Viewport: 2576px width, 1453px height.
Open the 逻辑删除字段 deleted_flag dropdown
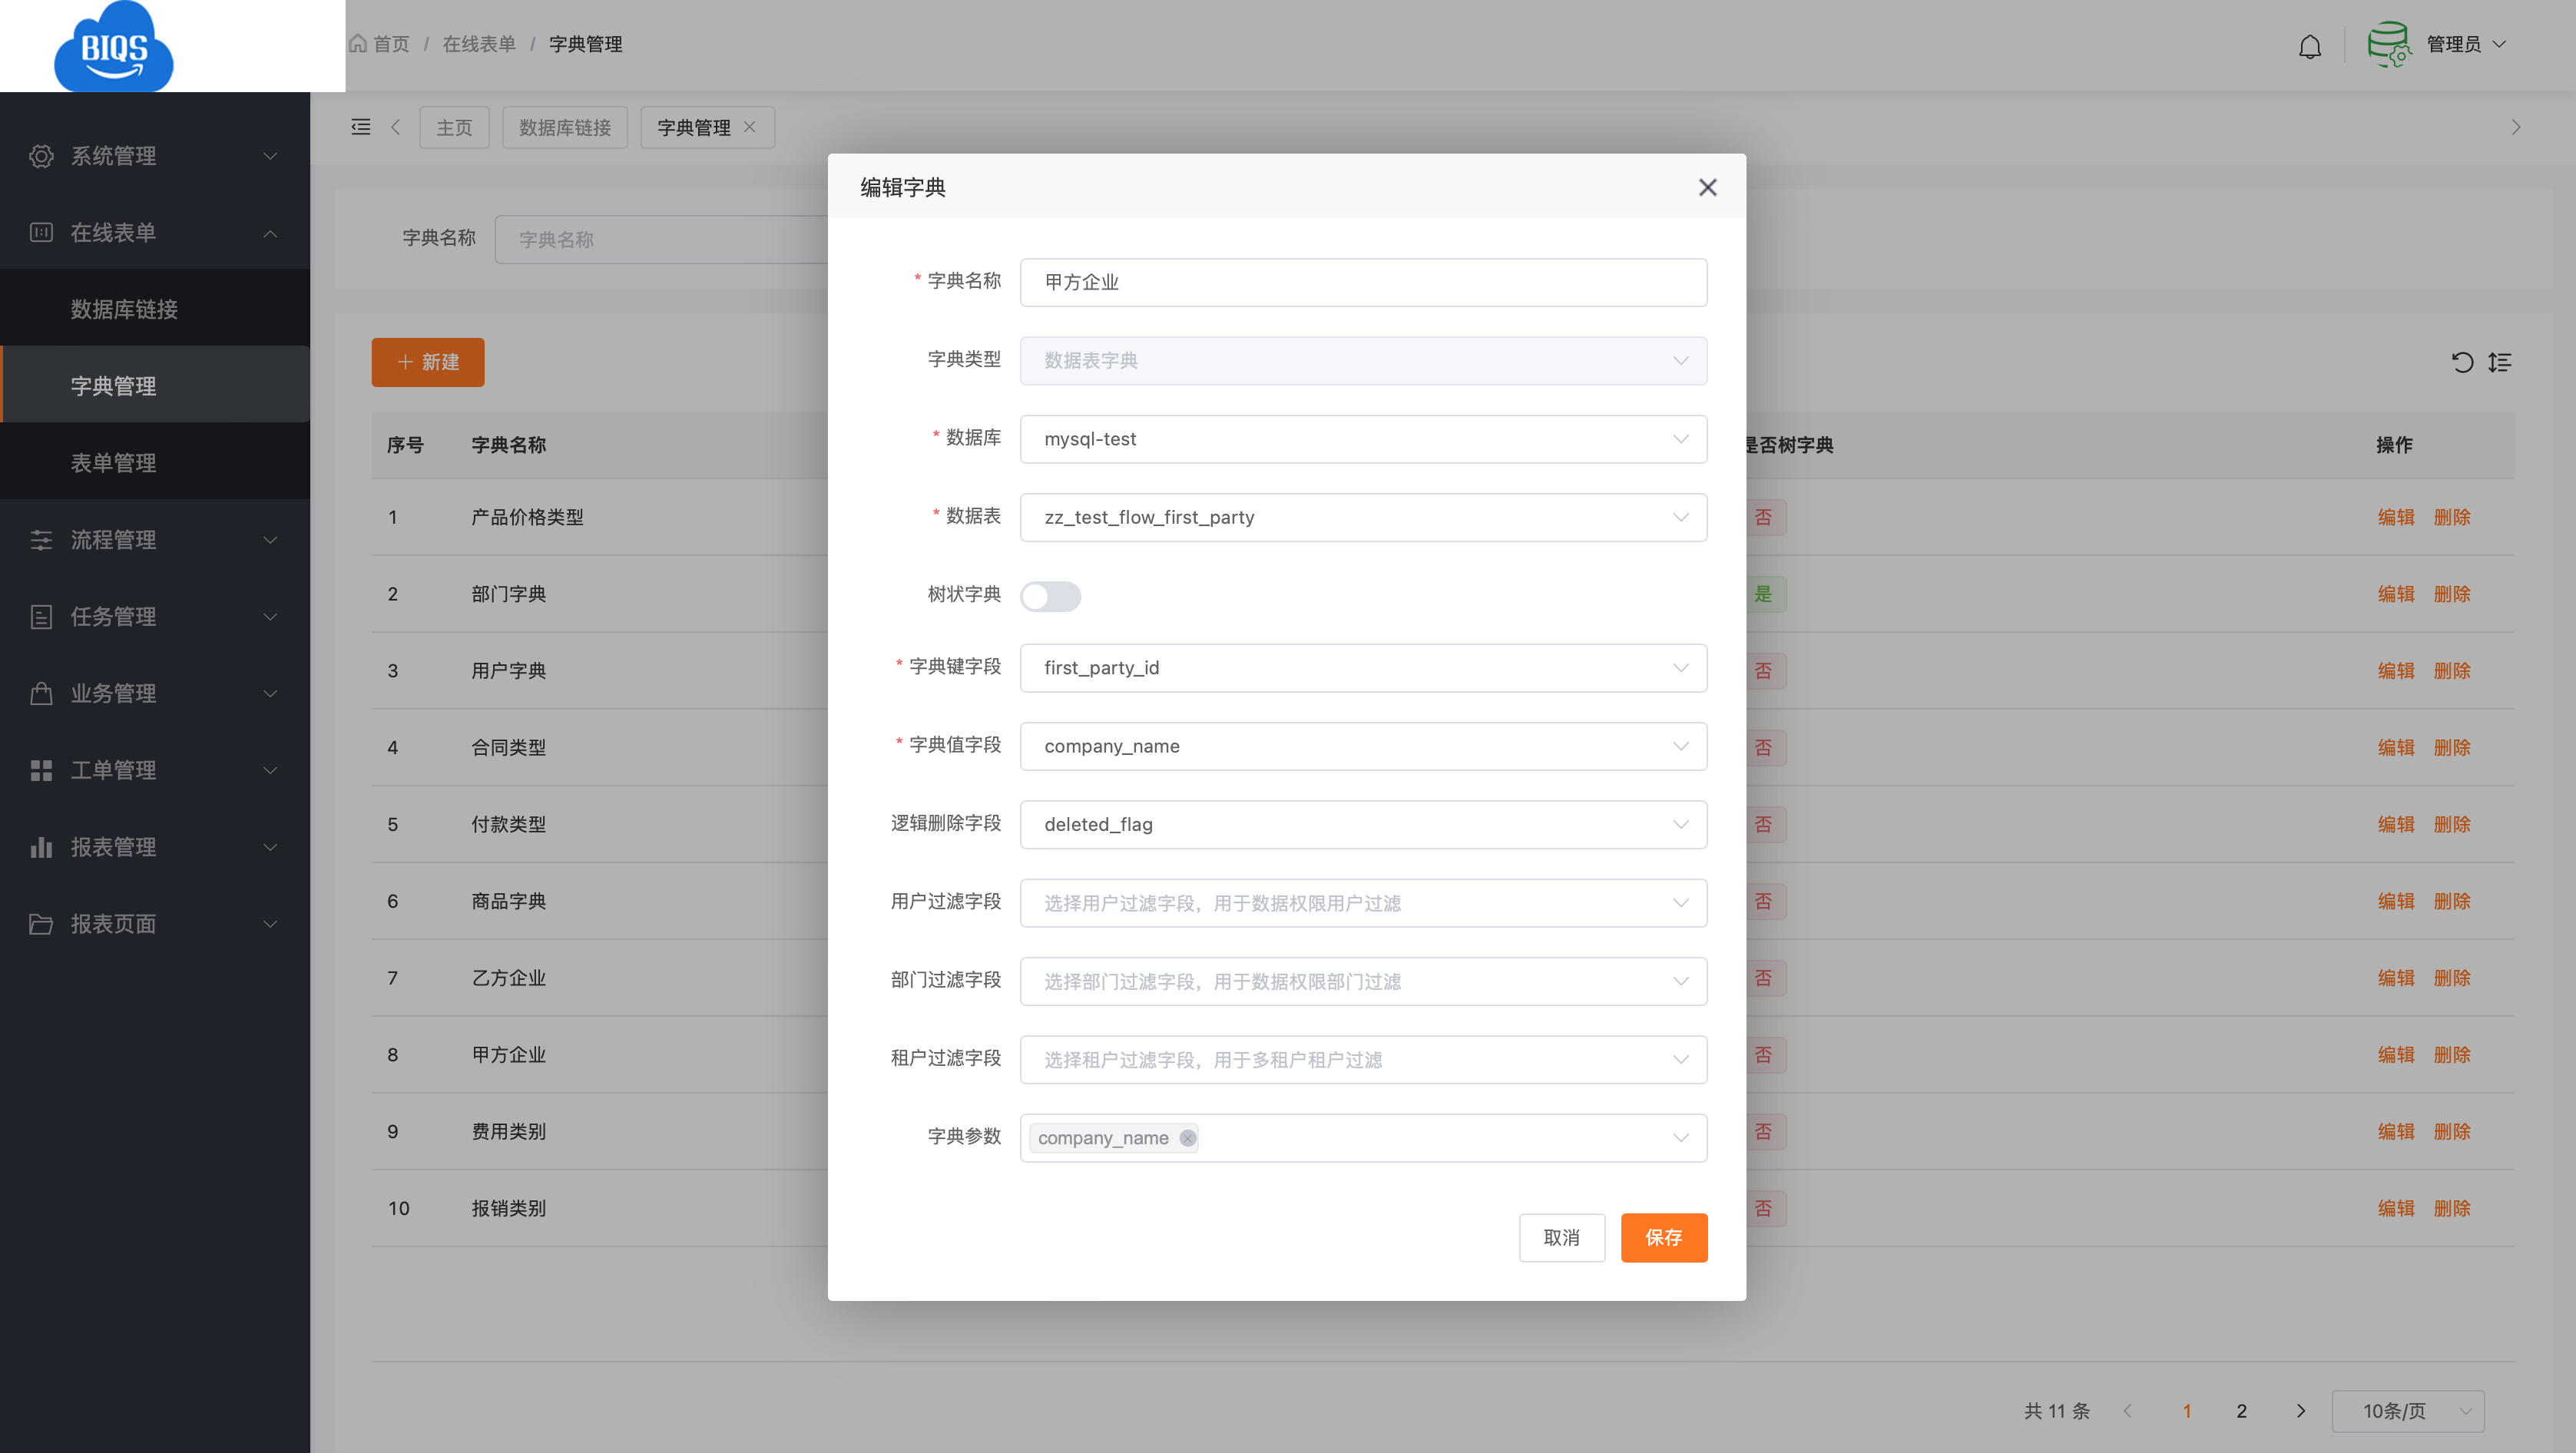coord(1363,825)
